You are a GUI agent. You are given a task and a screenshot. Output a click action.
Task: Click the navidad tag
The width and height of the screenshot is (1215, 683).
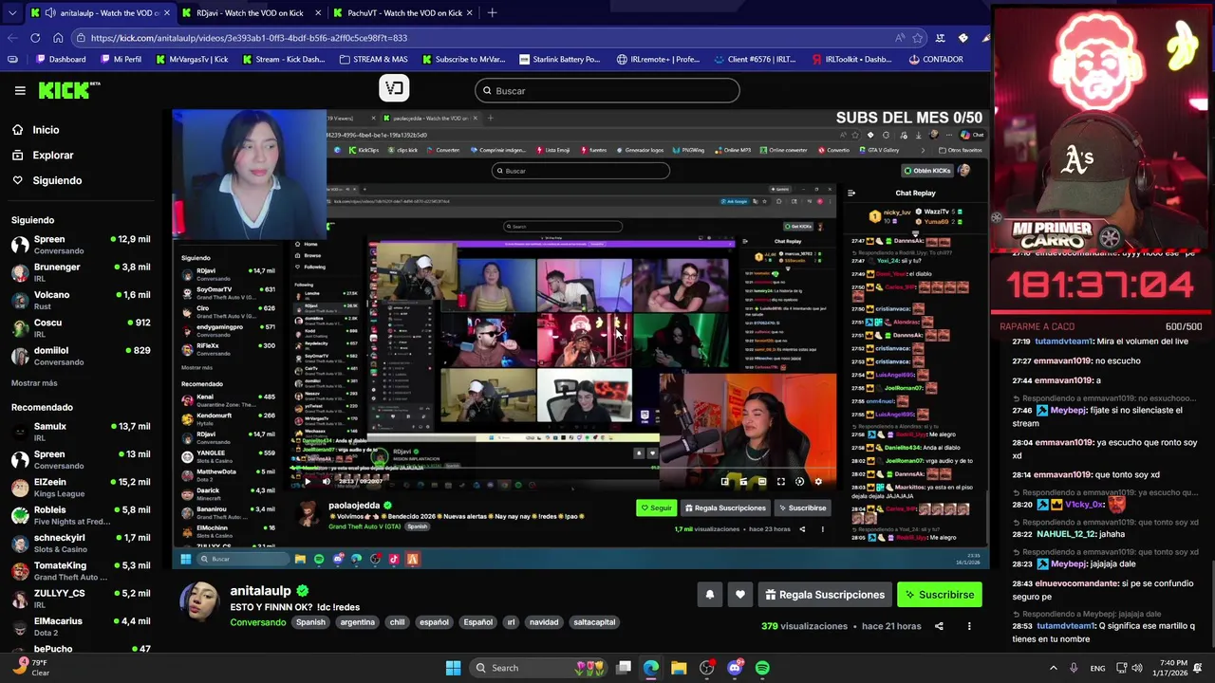pos(544,622)
